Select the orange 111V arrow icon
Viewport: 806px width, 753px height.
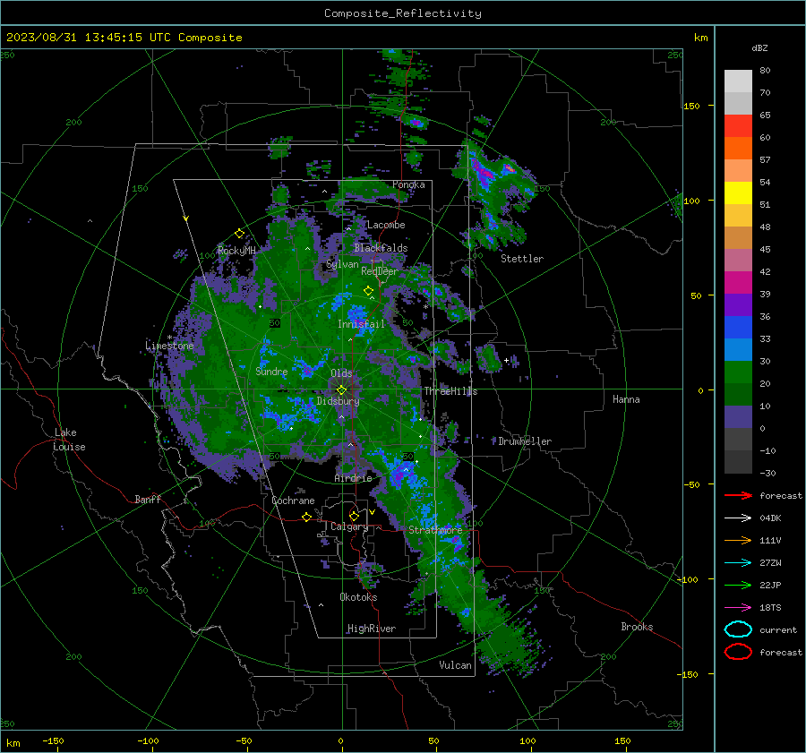pos(738,540)
